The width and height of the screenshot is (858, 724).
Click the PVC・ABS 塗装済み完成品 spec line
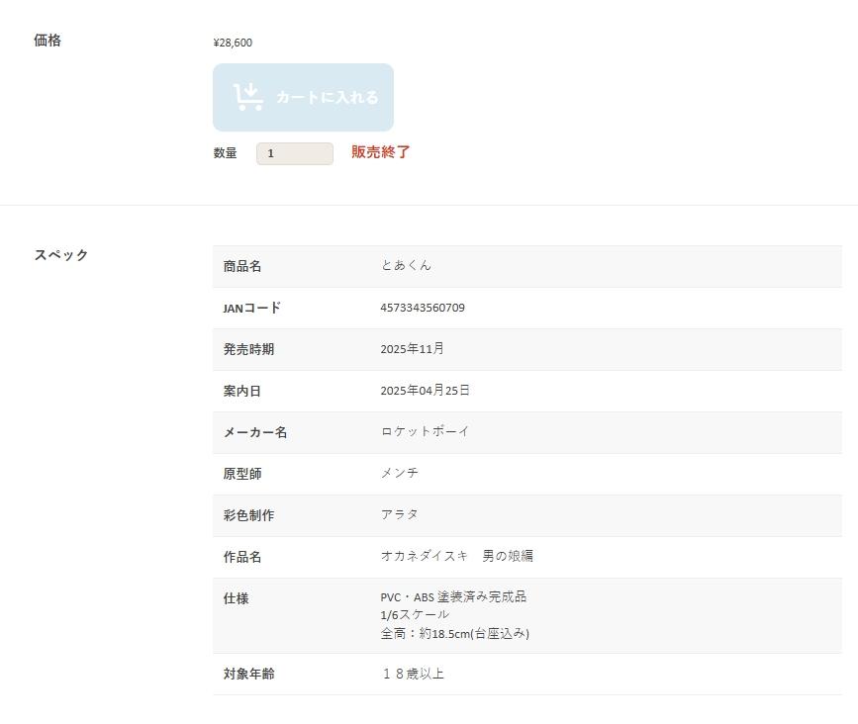(453, 596)
